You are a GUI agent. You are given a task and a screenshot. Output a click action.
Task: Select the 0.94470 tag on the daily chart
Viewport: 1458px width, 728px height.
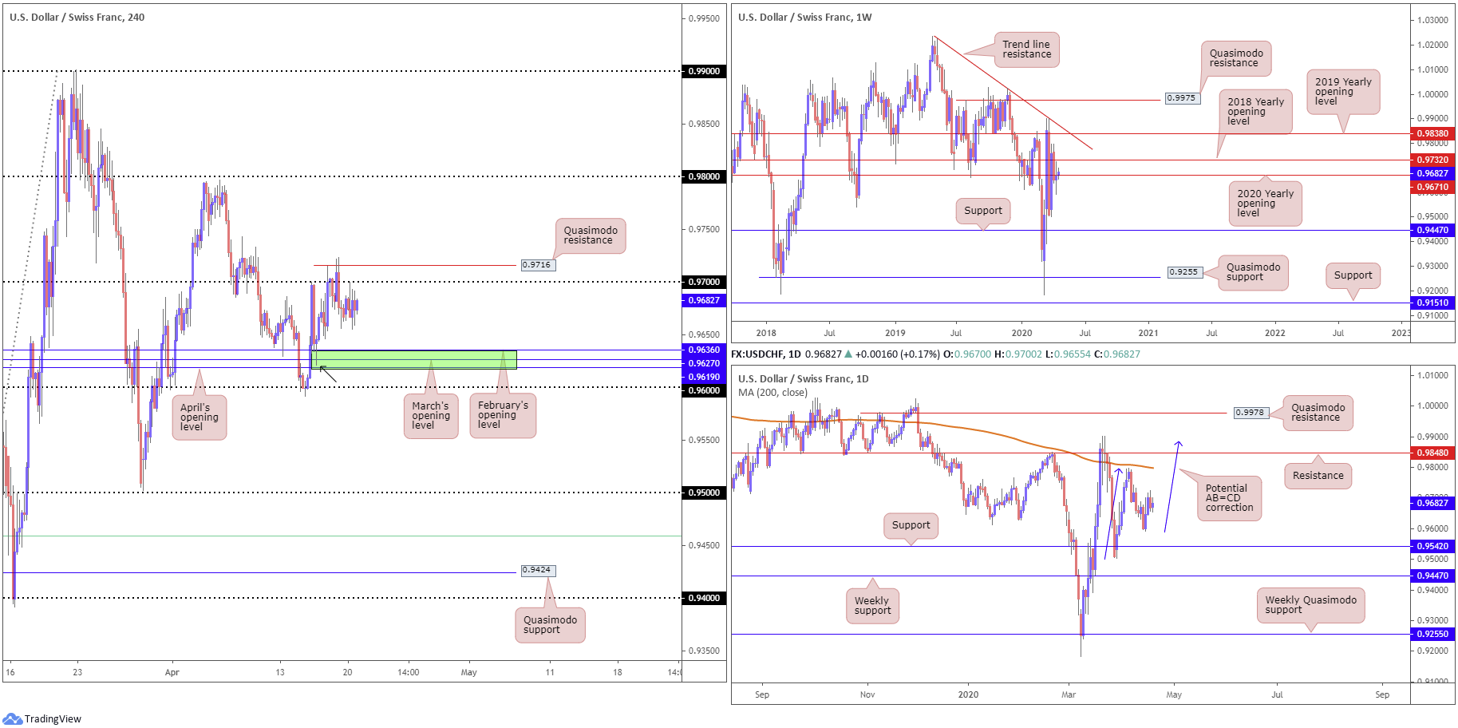pyautogui.click(x=1432, y=576)
